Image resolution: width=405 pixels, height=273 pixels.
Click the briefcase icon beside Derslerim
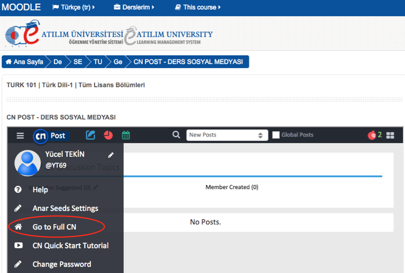117,7
